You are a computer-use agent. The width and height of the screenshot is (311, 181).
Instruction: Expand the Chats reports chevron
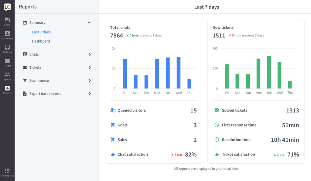90,54
